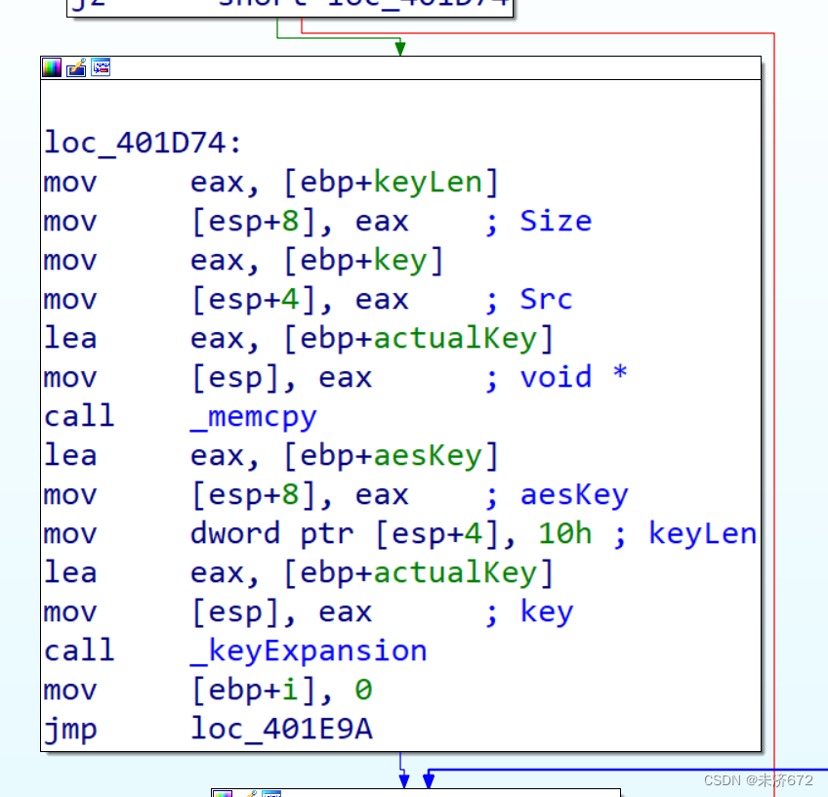Click the keyLen comment after 10h
Image resolution: width=828 pixels, height=797 pixels.
702,534
